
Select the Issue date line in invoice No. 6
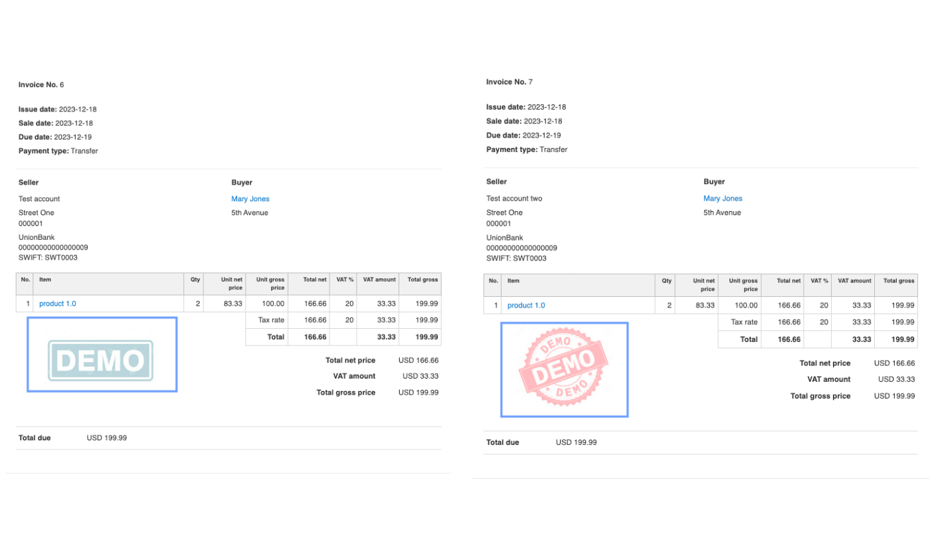[58, 110]
